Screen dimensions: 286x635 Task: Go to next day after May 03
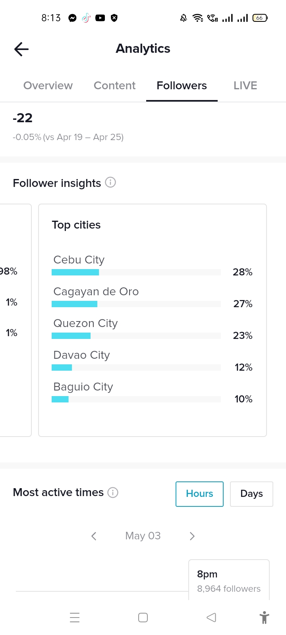[192, 536]
